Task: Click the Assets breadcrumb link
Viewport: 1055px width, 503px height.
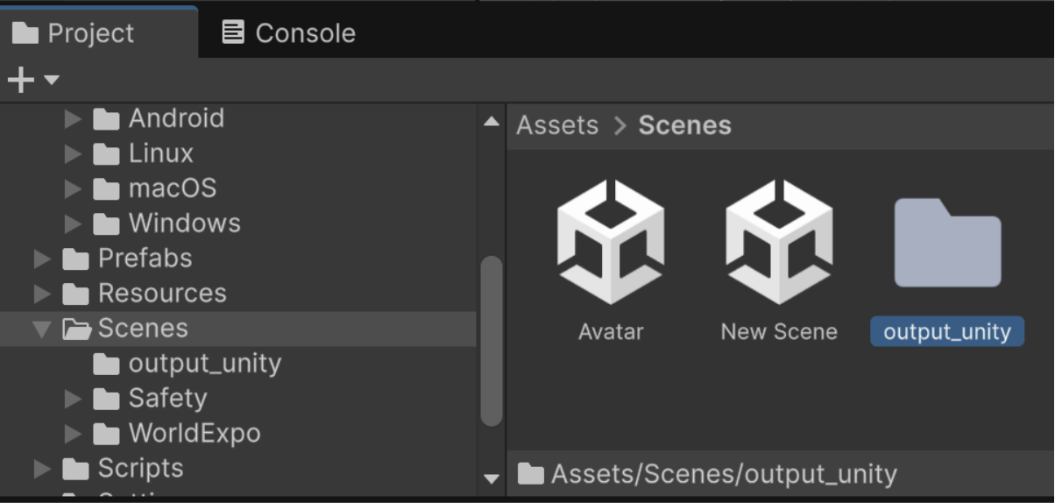Action: click(557, 125)
